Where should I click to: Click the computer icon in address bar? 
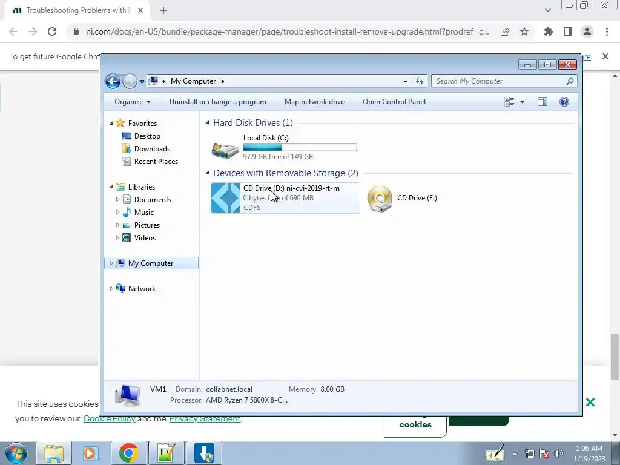pos(153,81)
